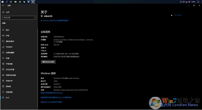Click the 12:05 taskbar clock
The width and height of the screenshot is (202, 110).
(x=193, y=2)
